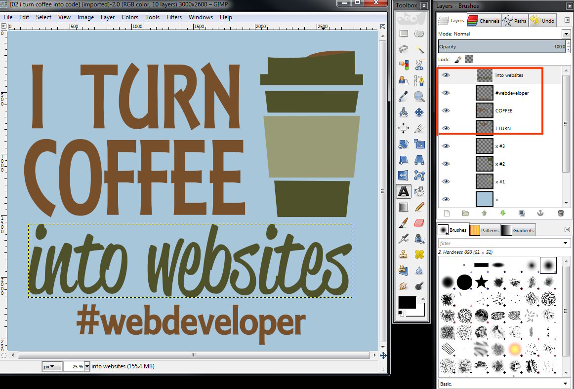Select the star brush thumbnail

coord(482,282)
